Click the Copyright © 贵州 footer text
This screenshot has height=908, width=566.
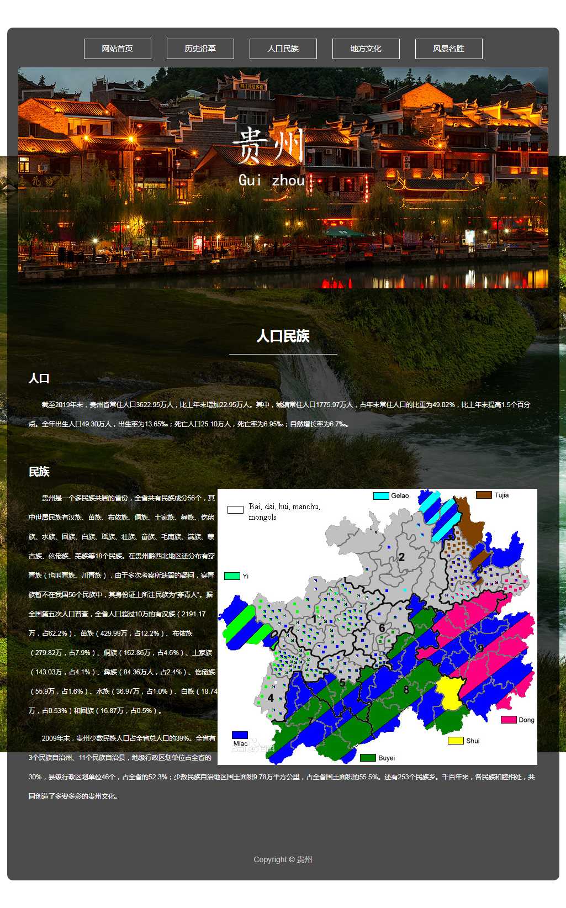283,859
